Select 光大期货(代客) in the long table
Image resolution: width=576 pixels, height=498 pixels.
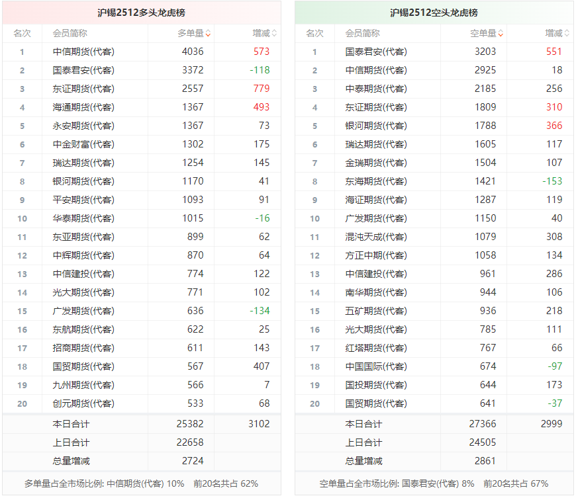83,292
